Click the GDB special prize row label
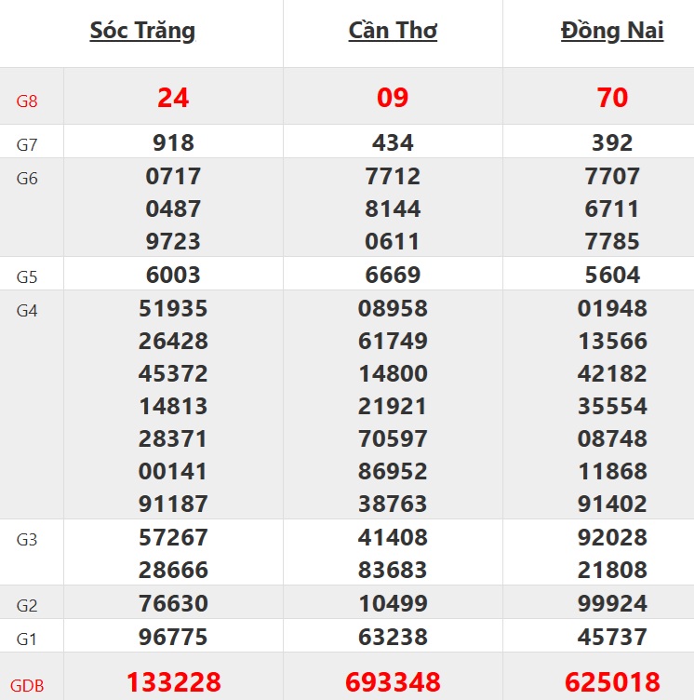Image resolution: width=694 pixels, height=700 pixels. click(27, 686)
